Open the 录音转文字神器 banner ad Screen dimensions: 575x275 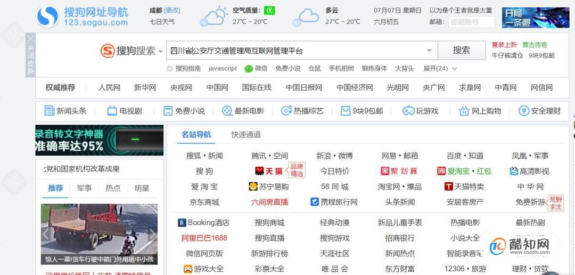pyautogui.click(x=100, y=141)
